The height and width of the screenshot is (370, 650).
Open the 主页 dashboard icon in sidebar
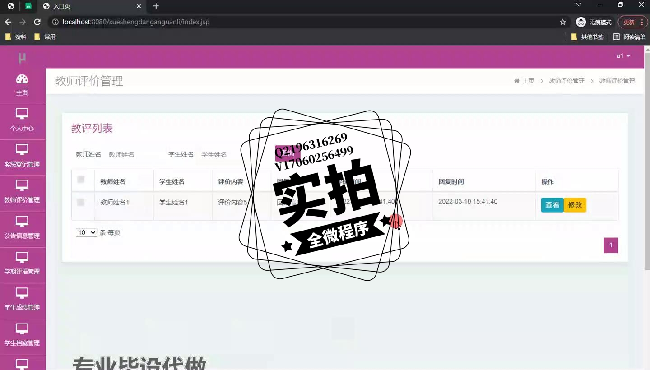(22, 85)
